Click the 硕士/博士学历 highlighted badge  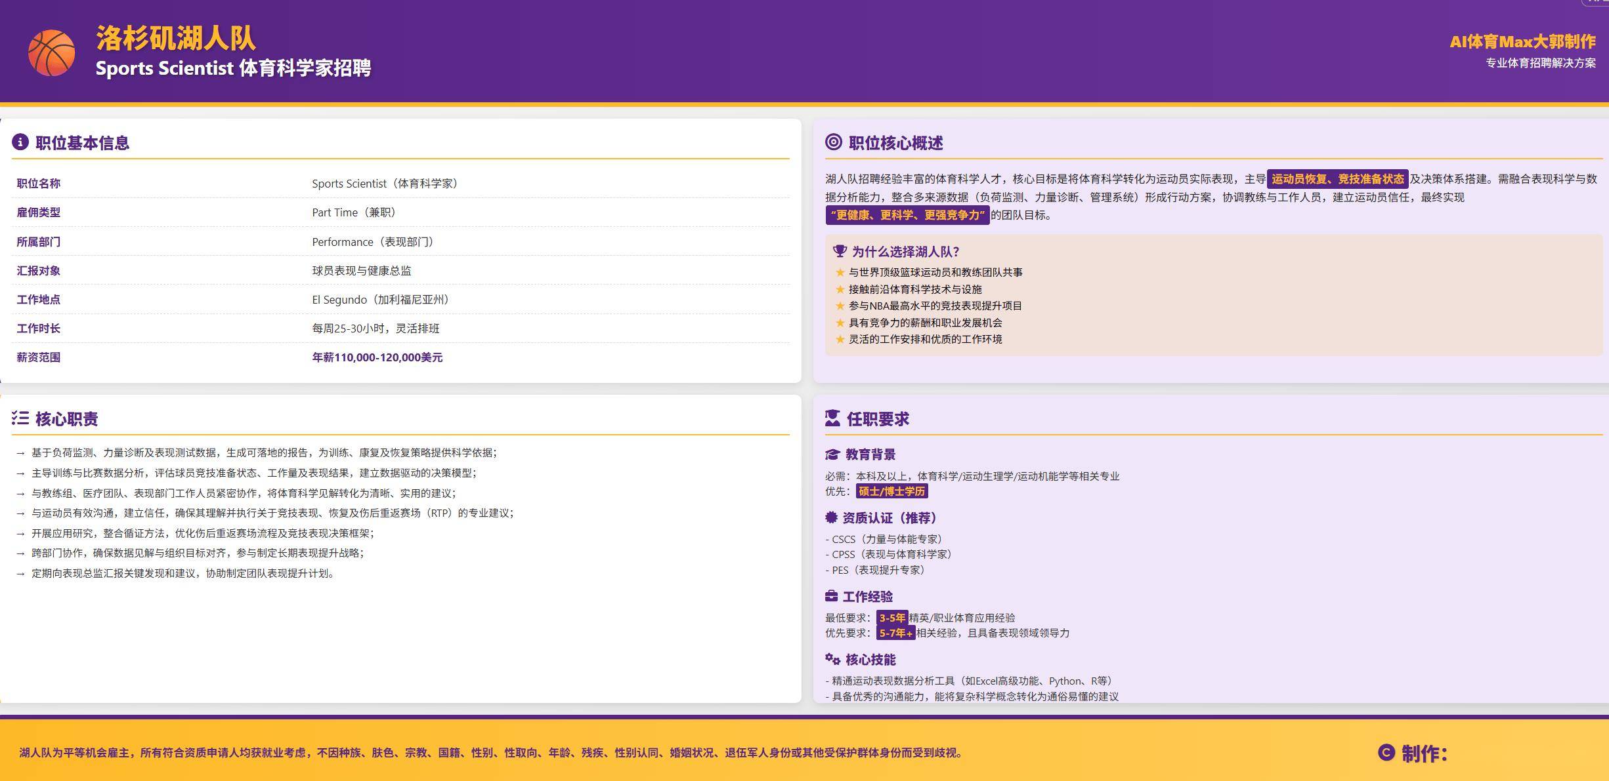pyautogui.click(x=891, y=491)
